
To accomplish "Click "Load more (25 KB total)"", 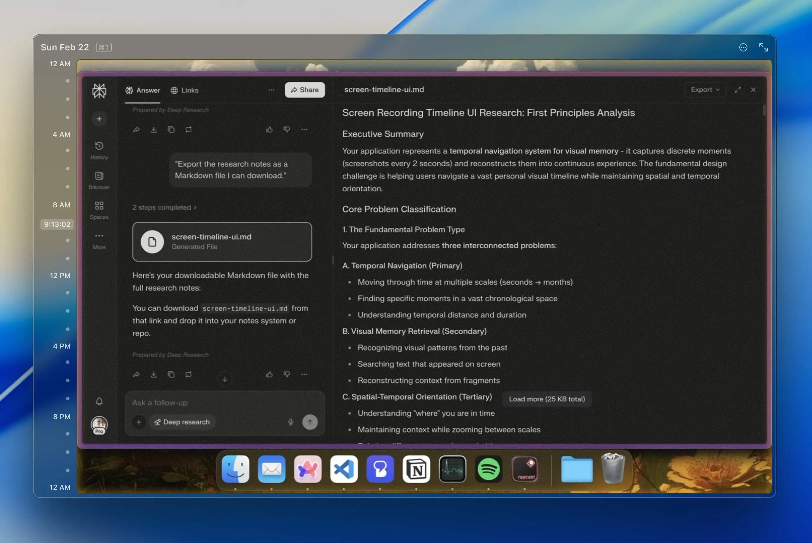I will pyautogui.click(x=547, y=399).
